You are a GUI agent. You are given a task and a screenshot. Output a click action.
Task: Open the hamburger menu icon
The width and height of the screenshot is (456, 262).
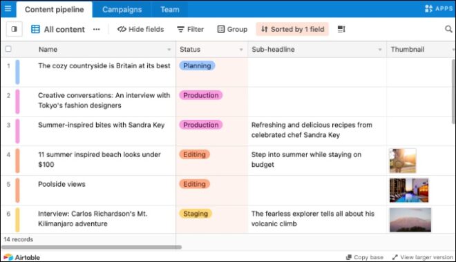(8, 8)
